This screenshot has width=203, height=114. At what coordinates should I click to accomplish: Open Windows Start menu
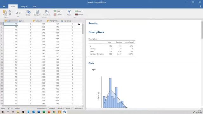coord(3,112)
